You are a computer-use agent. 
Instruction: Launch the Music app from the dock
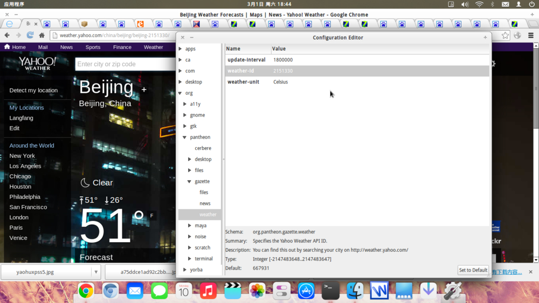coord(208,291)
